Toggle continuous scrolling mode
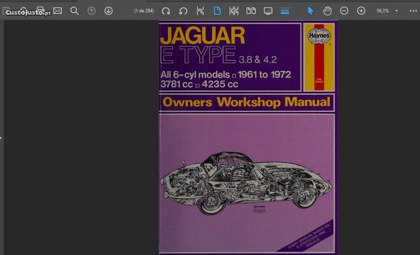The height and width of the screenshot is (255, 420). tap(285, 11)
